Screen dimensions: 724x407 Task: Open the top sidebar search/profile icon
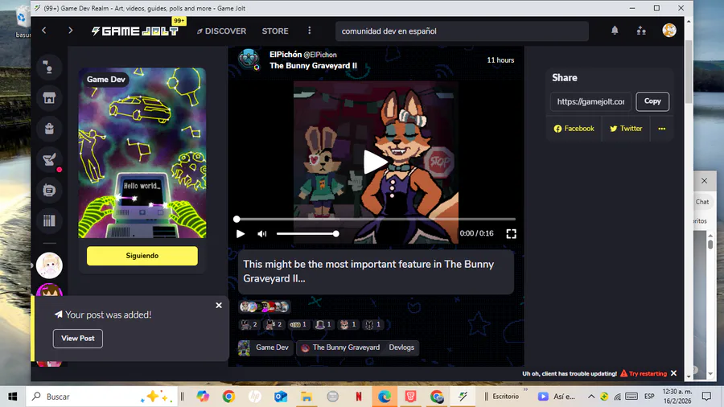click(49, 68)
